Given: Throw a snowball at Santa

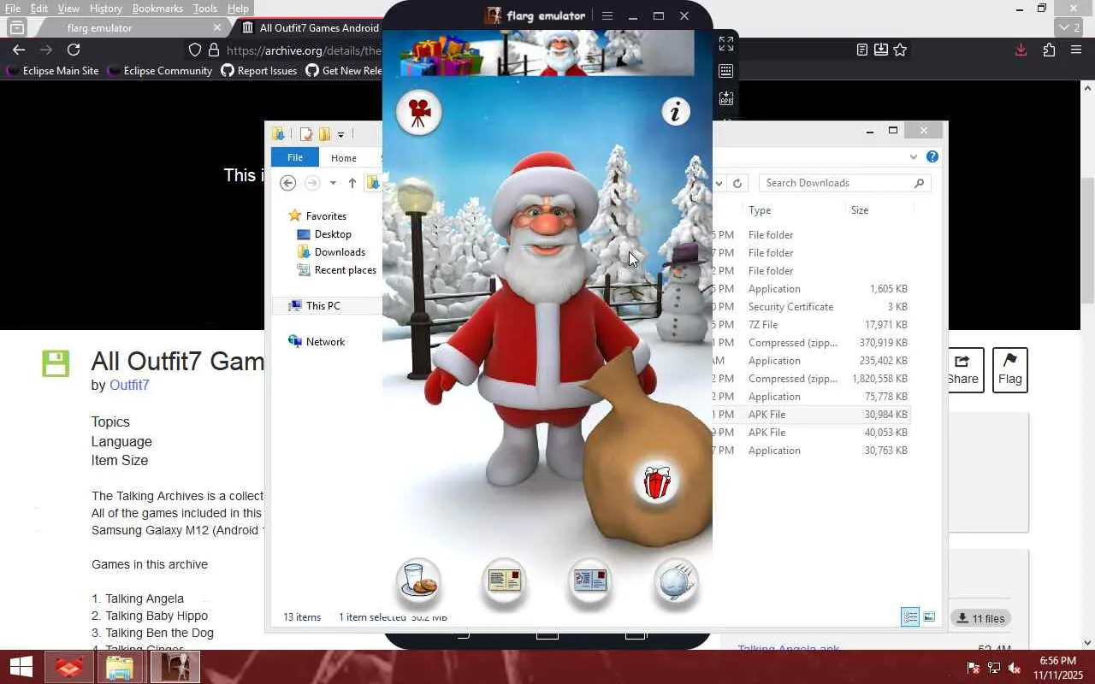Looking at the screenshot, I should pos(676,581).
